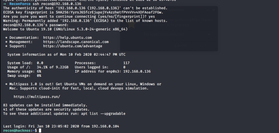Click the ReconForce directory name in the prompt
Viewport: 279px width, 133px height.
pyautogui.click(x=20, y=4)
